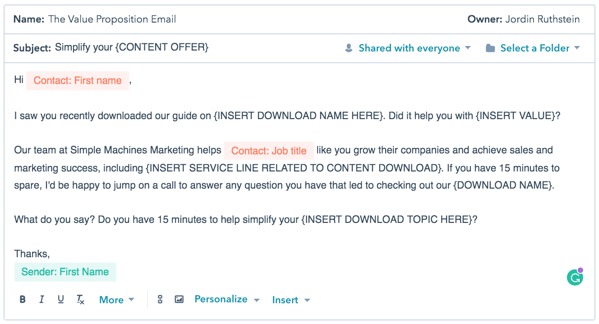Open the Insert dropdown menu
Viewport: 599px width, 324px height.
pyautogui.click(x=291, y=299)
